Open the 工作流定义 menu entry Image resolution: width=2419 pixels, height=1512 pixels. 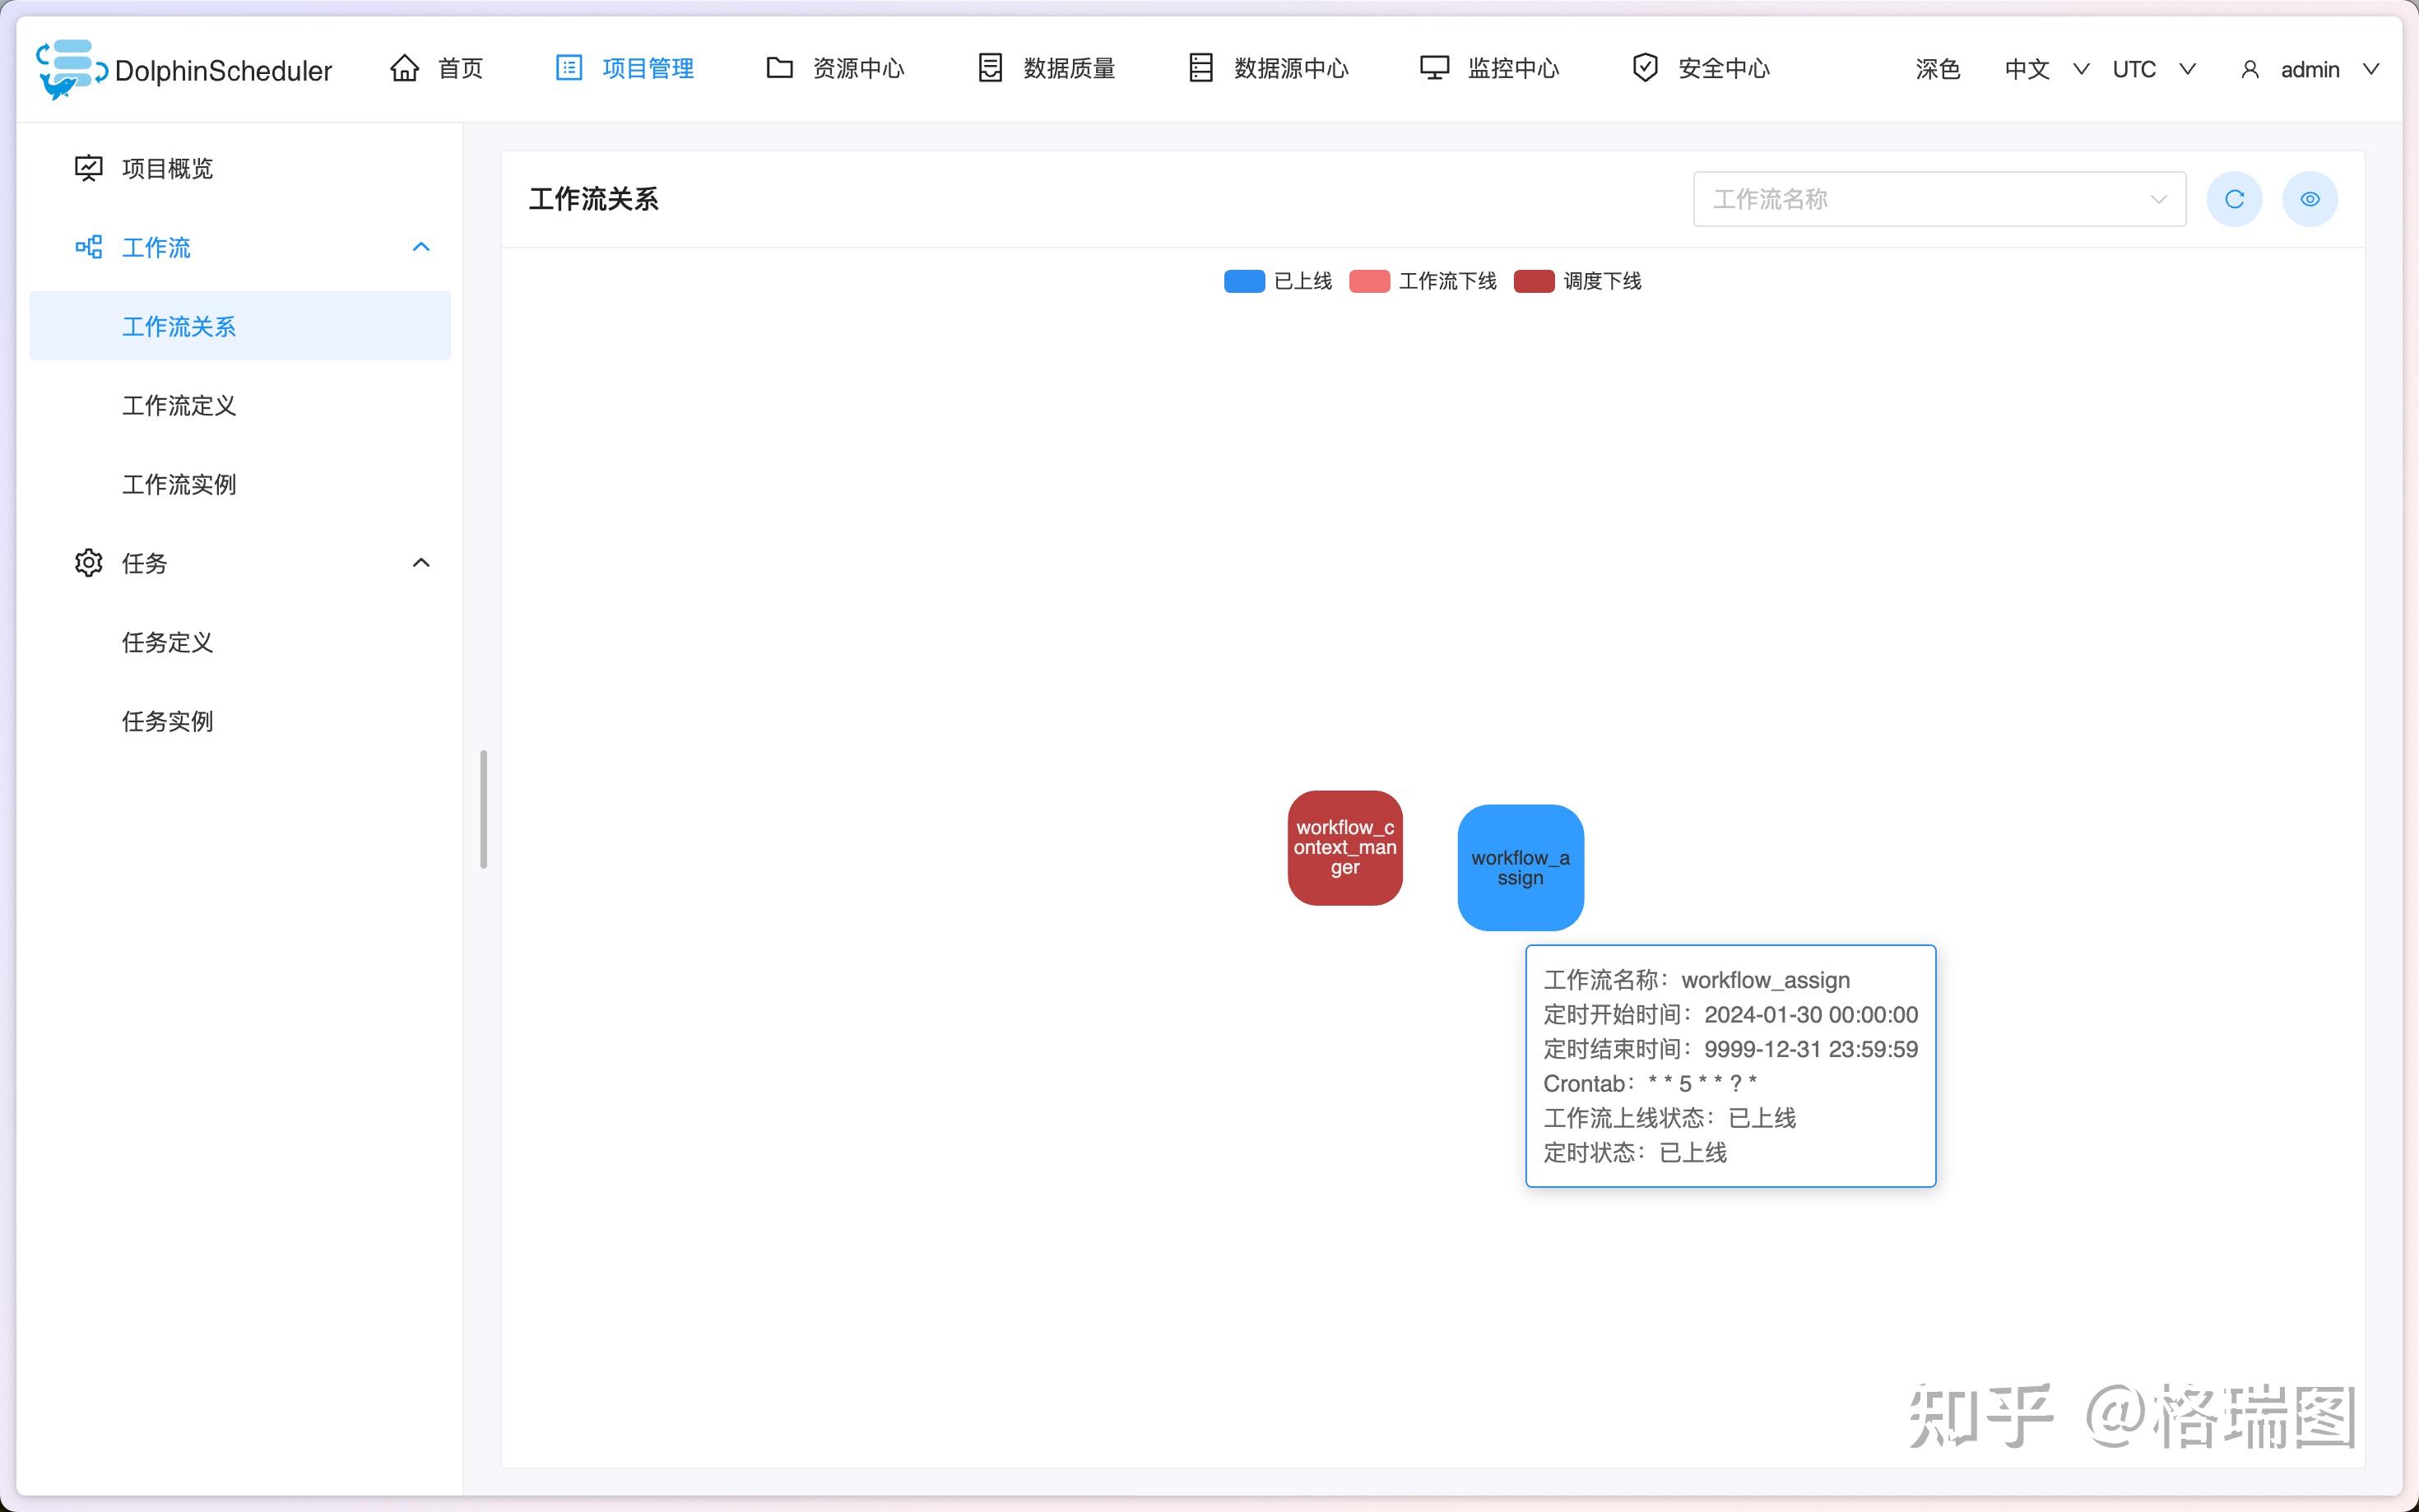coord(179,406)
